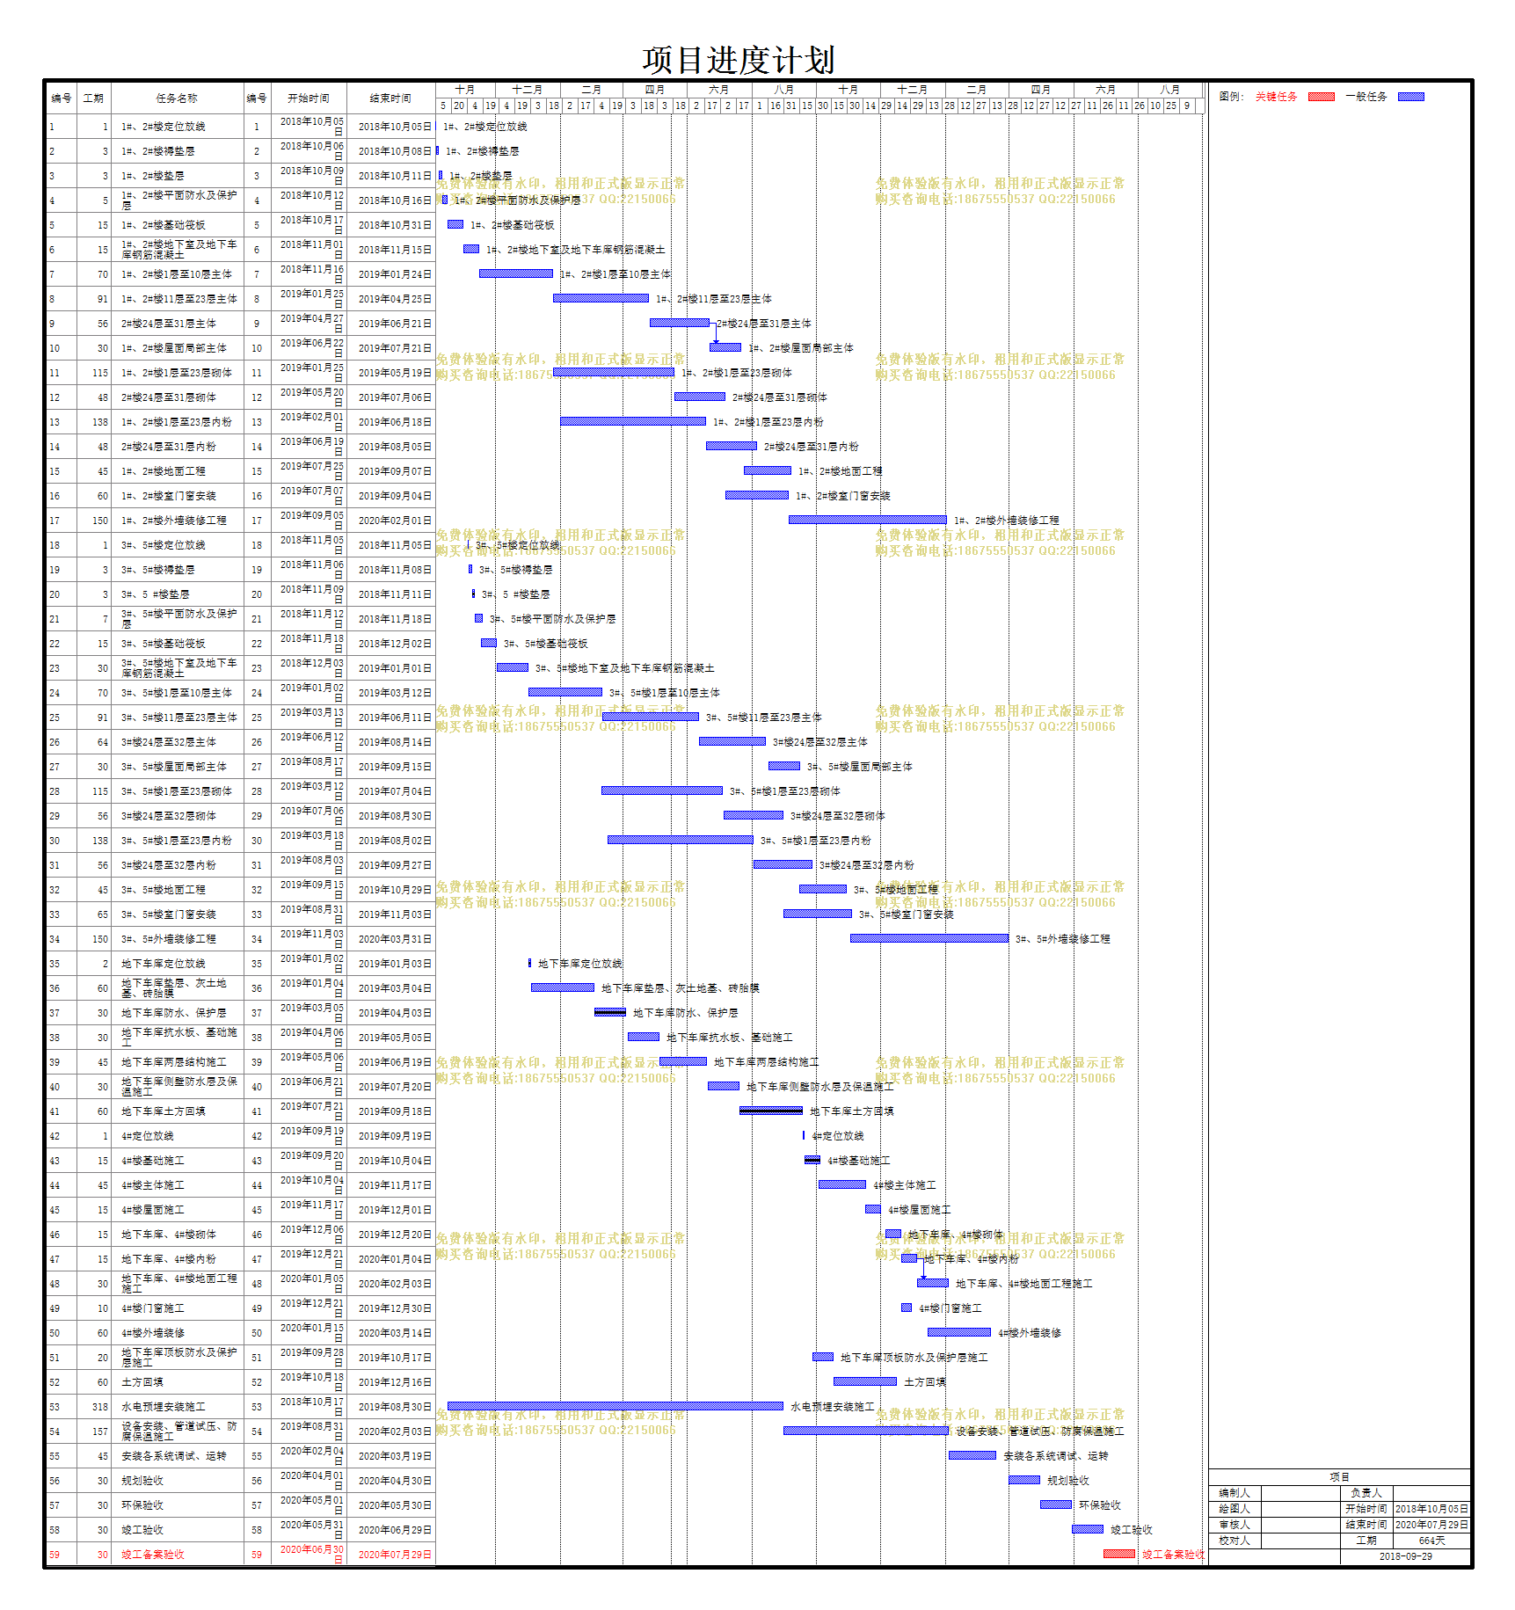Click the 任务名称 column header
The width and height of the screenshot is (1515, 1610).
point(177,98)
